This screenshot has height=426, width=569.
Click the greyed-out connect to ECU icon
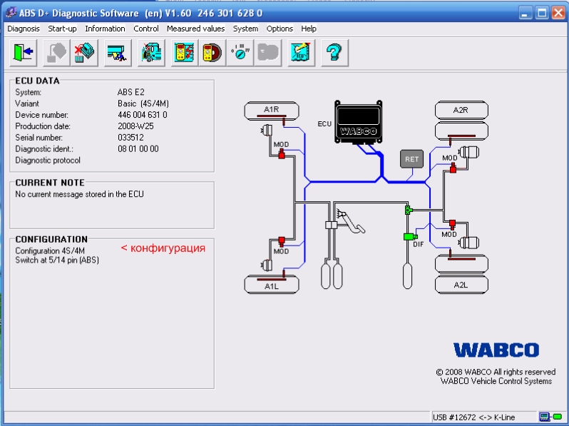(56, 53)
